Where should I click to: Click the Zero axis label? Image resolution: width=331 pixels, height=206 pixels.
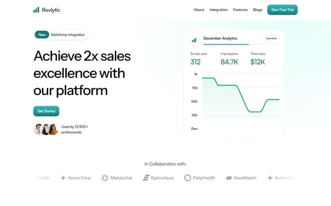point(194,129)
